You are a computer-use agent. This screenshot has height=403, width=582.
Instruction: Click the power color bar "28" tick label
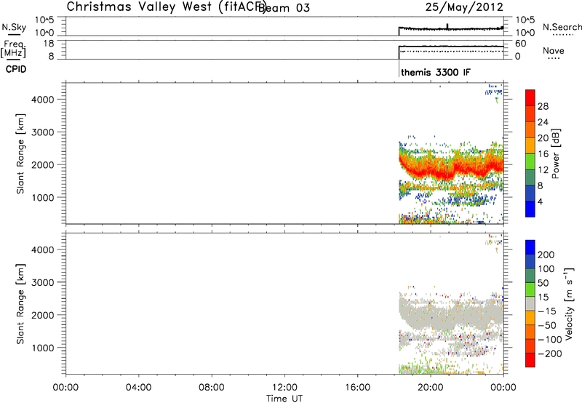543,106
